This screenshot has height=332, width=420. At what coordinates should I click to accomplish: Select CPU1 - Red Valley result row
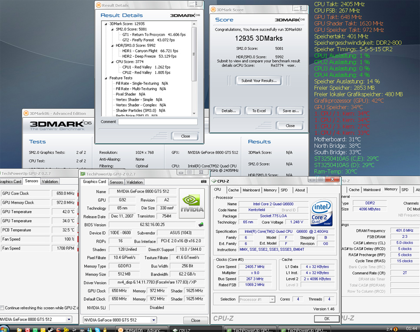point(146,67)
